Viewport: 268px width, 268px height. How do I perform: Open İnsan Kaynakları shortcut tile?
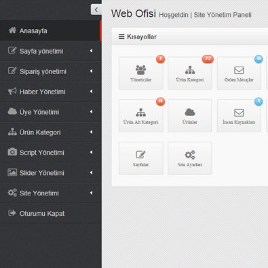coord(239,115)
